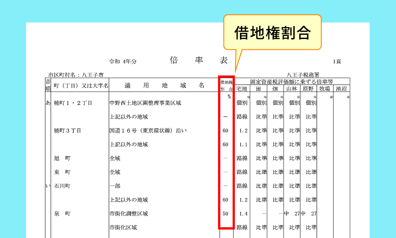Click the % unit under 借地権割合 column
396x238 pixels.
[x=229, y=97]
